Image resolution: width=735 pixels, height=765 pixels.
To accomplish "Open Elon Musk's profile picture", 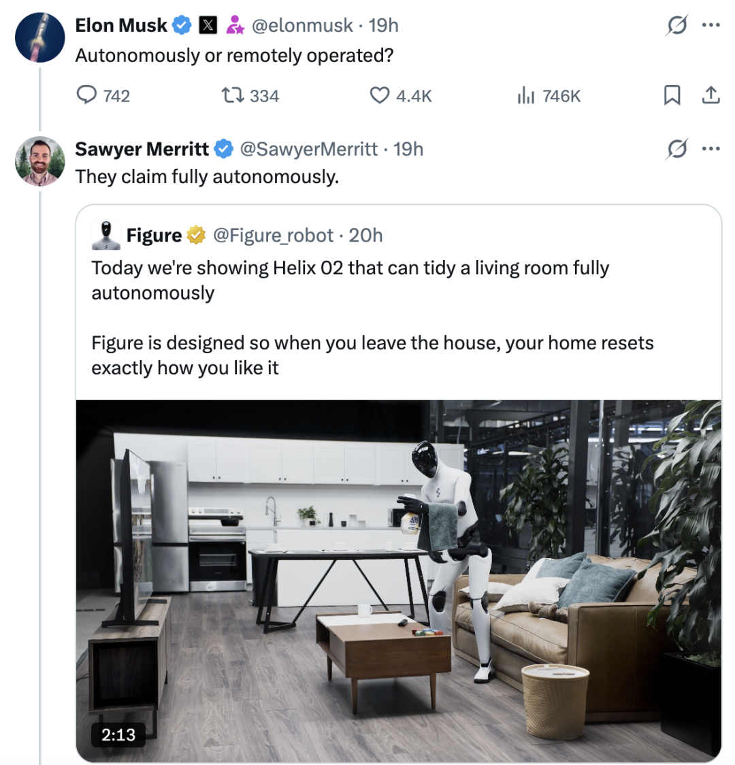I will click(x=39, y=37).
